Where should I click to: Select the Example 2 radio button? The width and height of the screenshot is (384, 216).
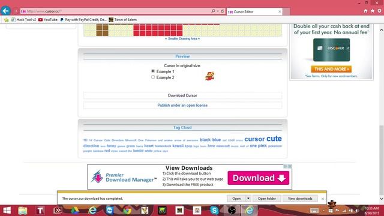(153, 77)
